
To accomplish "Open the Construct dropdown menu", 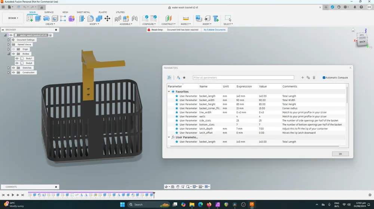I will coord(168,24).
